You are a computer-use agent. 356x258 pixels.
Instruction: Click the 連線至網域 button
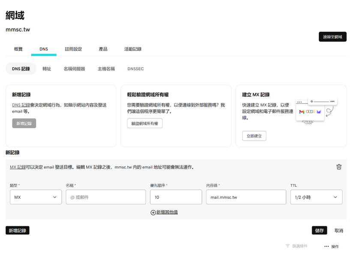(332, 37)
